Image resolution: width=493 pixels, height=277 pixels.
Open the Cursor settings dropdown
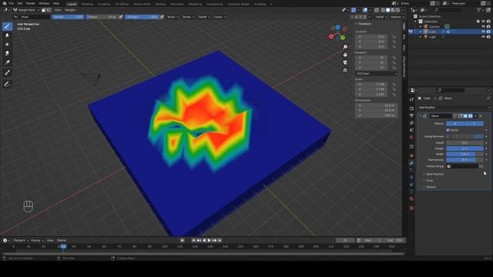click(220, 17)
